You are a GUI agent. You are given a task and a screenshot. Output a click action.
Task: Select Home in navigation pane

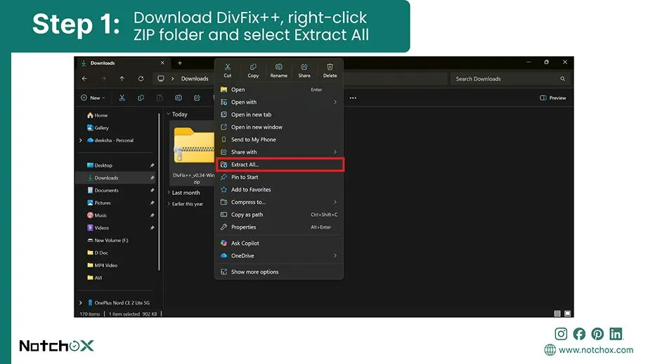coord(98,116)
